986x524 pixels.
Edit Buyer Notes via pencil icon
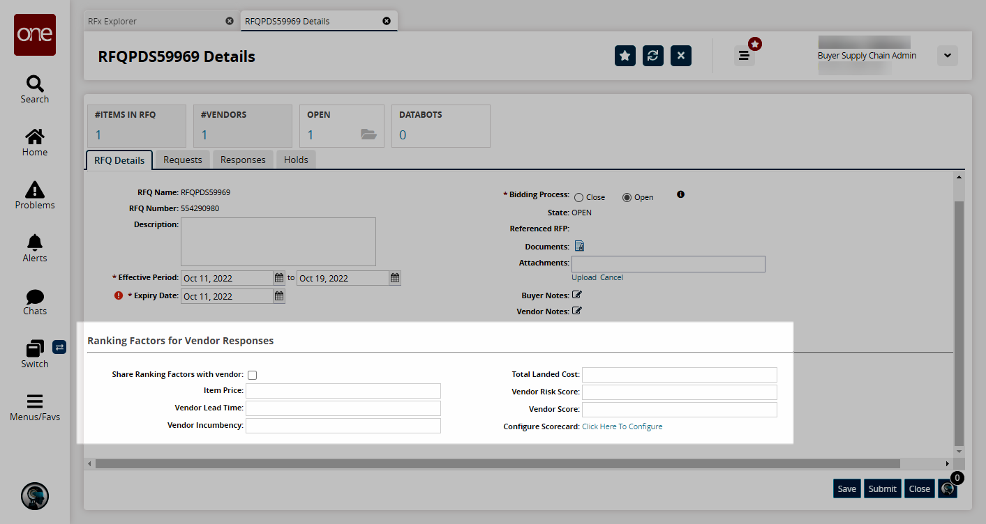pyautogui.click(x=577, y=295)
